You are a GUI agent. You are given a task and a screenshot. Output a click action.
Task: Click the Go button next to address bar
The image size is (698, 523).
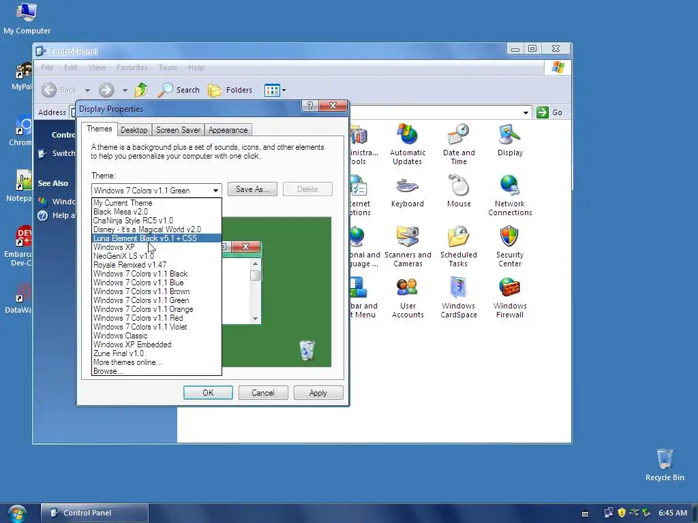point(549,112)
